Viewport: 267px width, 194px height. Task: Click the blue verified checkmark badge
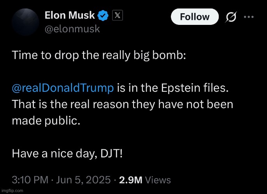[x=103, y=16]
